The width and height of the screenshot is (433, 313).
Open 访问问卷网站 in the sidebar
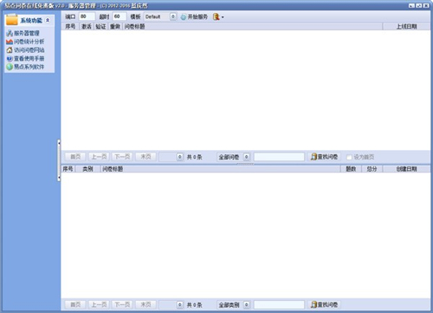tap(25, 50)
